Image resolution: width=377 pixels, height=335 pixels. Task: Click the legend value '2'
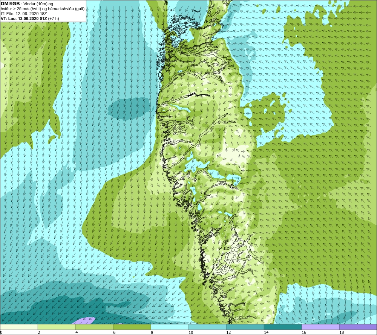[x=39, y=332]
